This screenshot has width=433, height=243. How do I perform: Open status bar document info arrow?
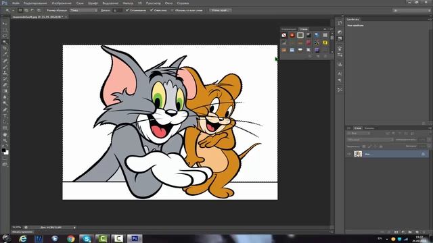74,227
